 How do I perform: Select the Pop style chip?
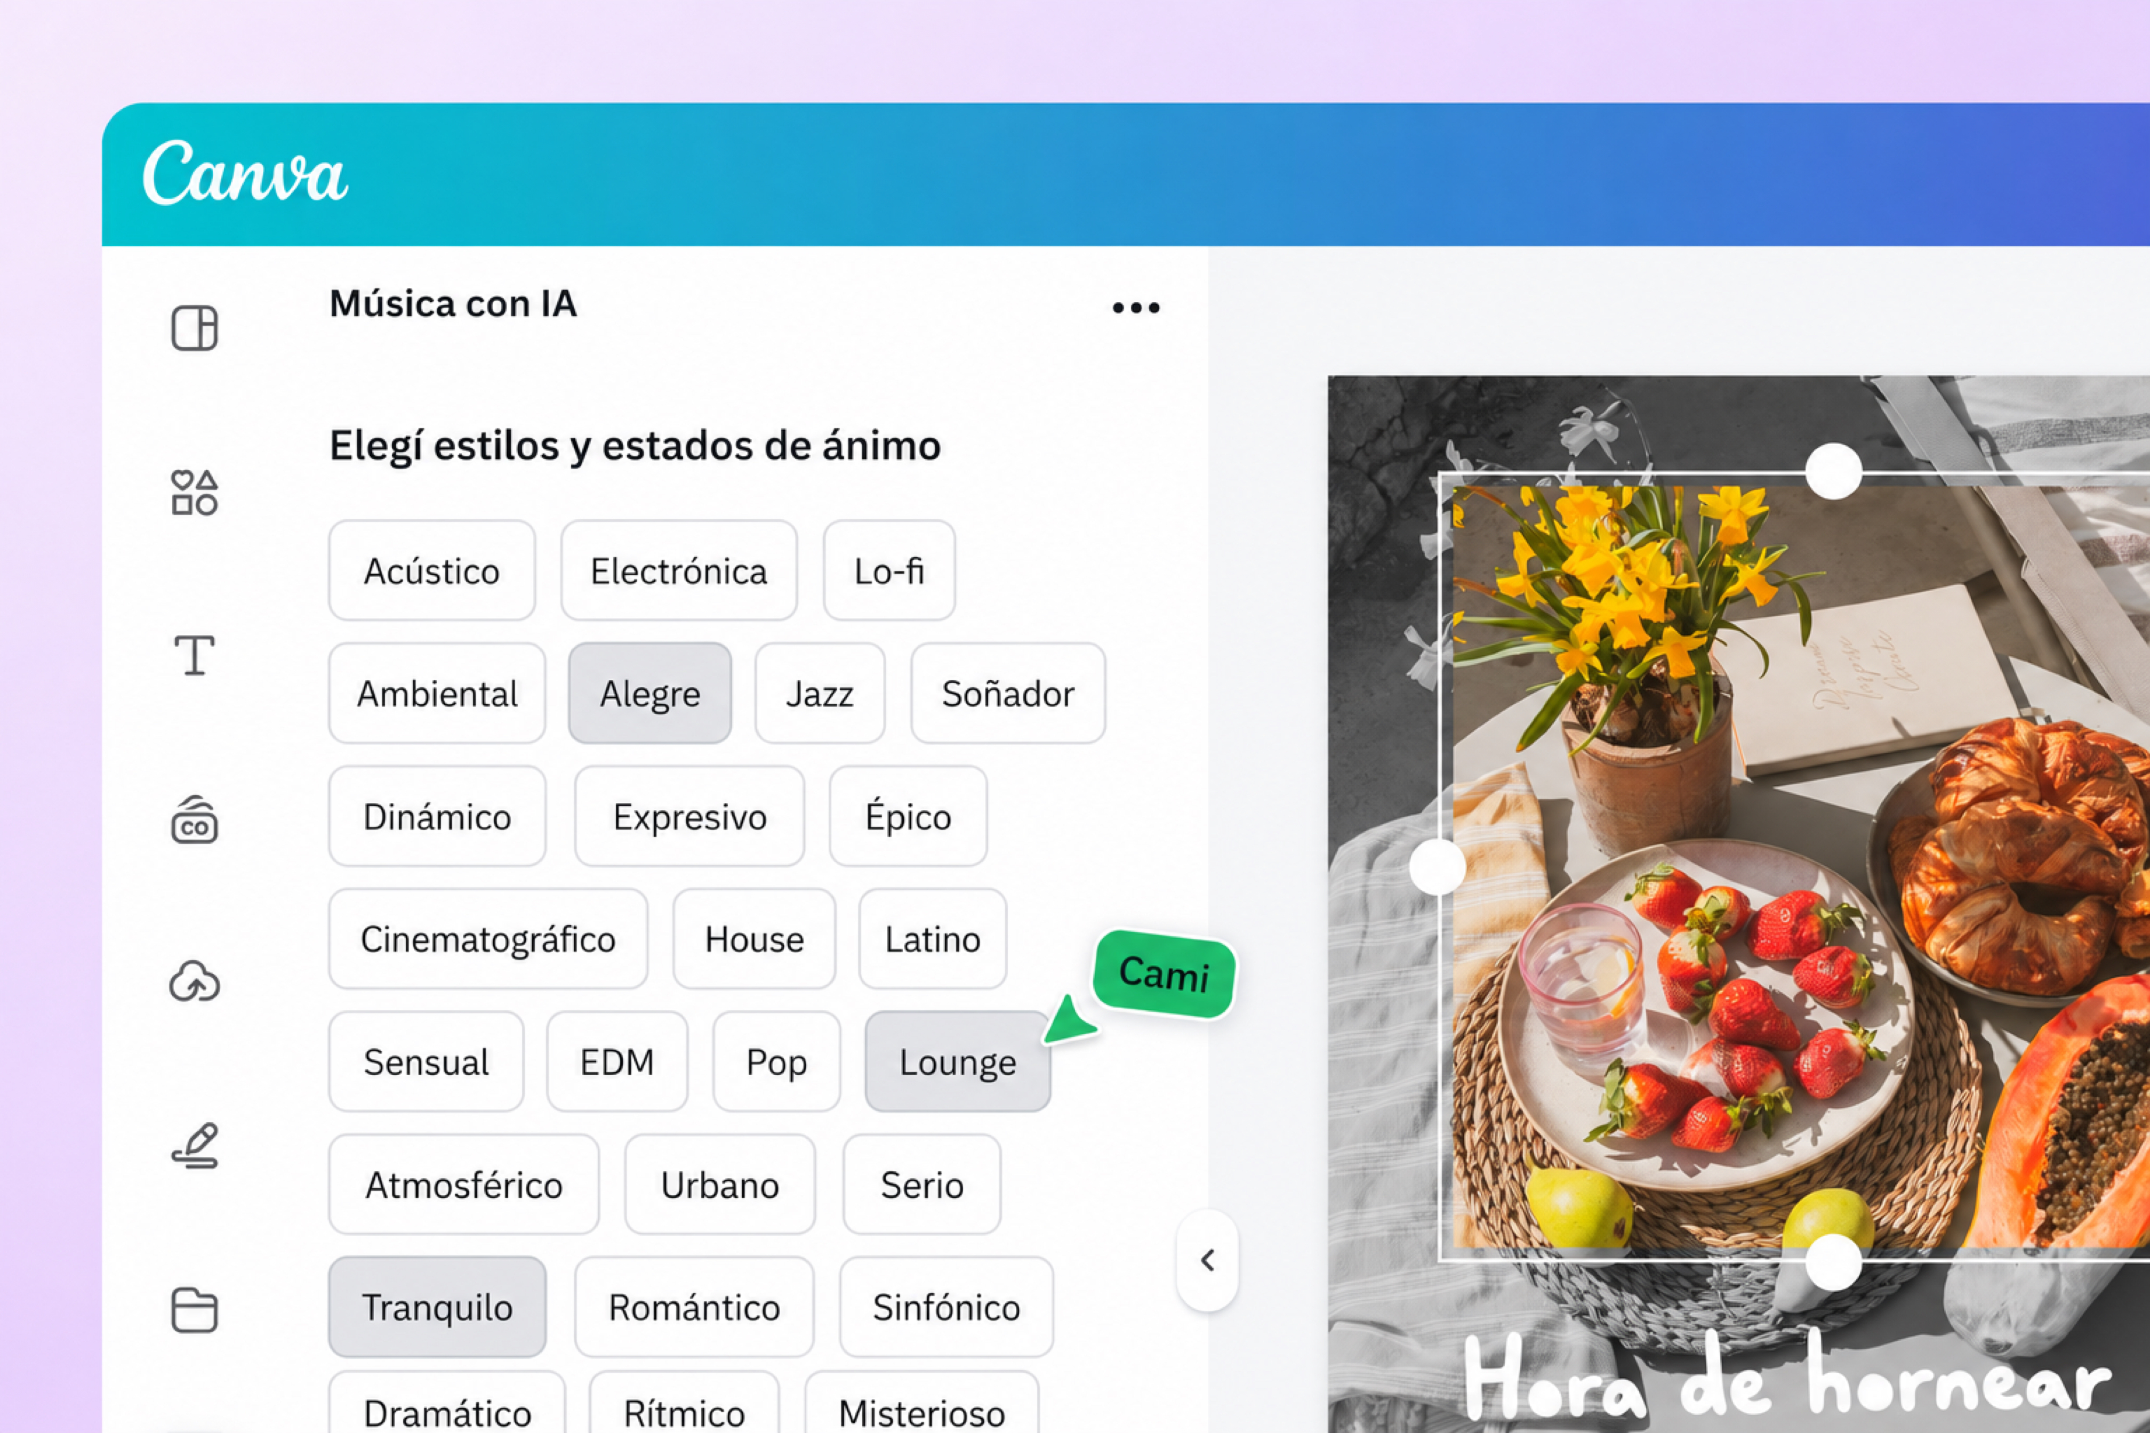coord(777,1061)
